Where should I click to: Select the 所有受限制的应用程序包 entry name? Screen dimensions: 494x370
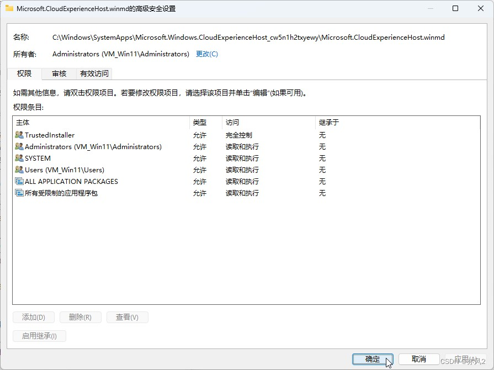[x=61, y=193]
